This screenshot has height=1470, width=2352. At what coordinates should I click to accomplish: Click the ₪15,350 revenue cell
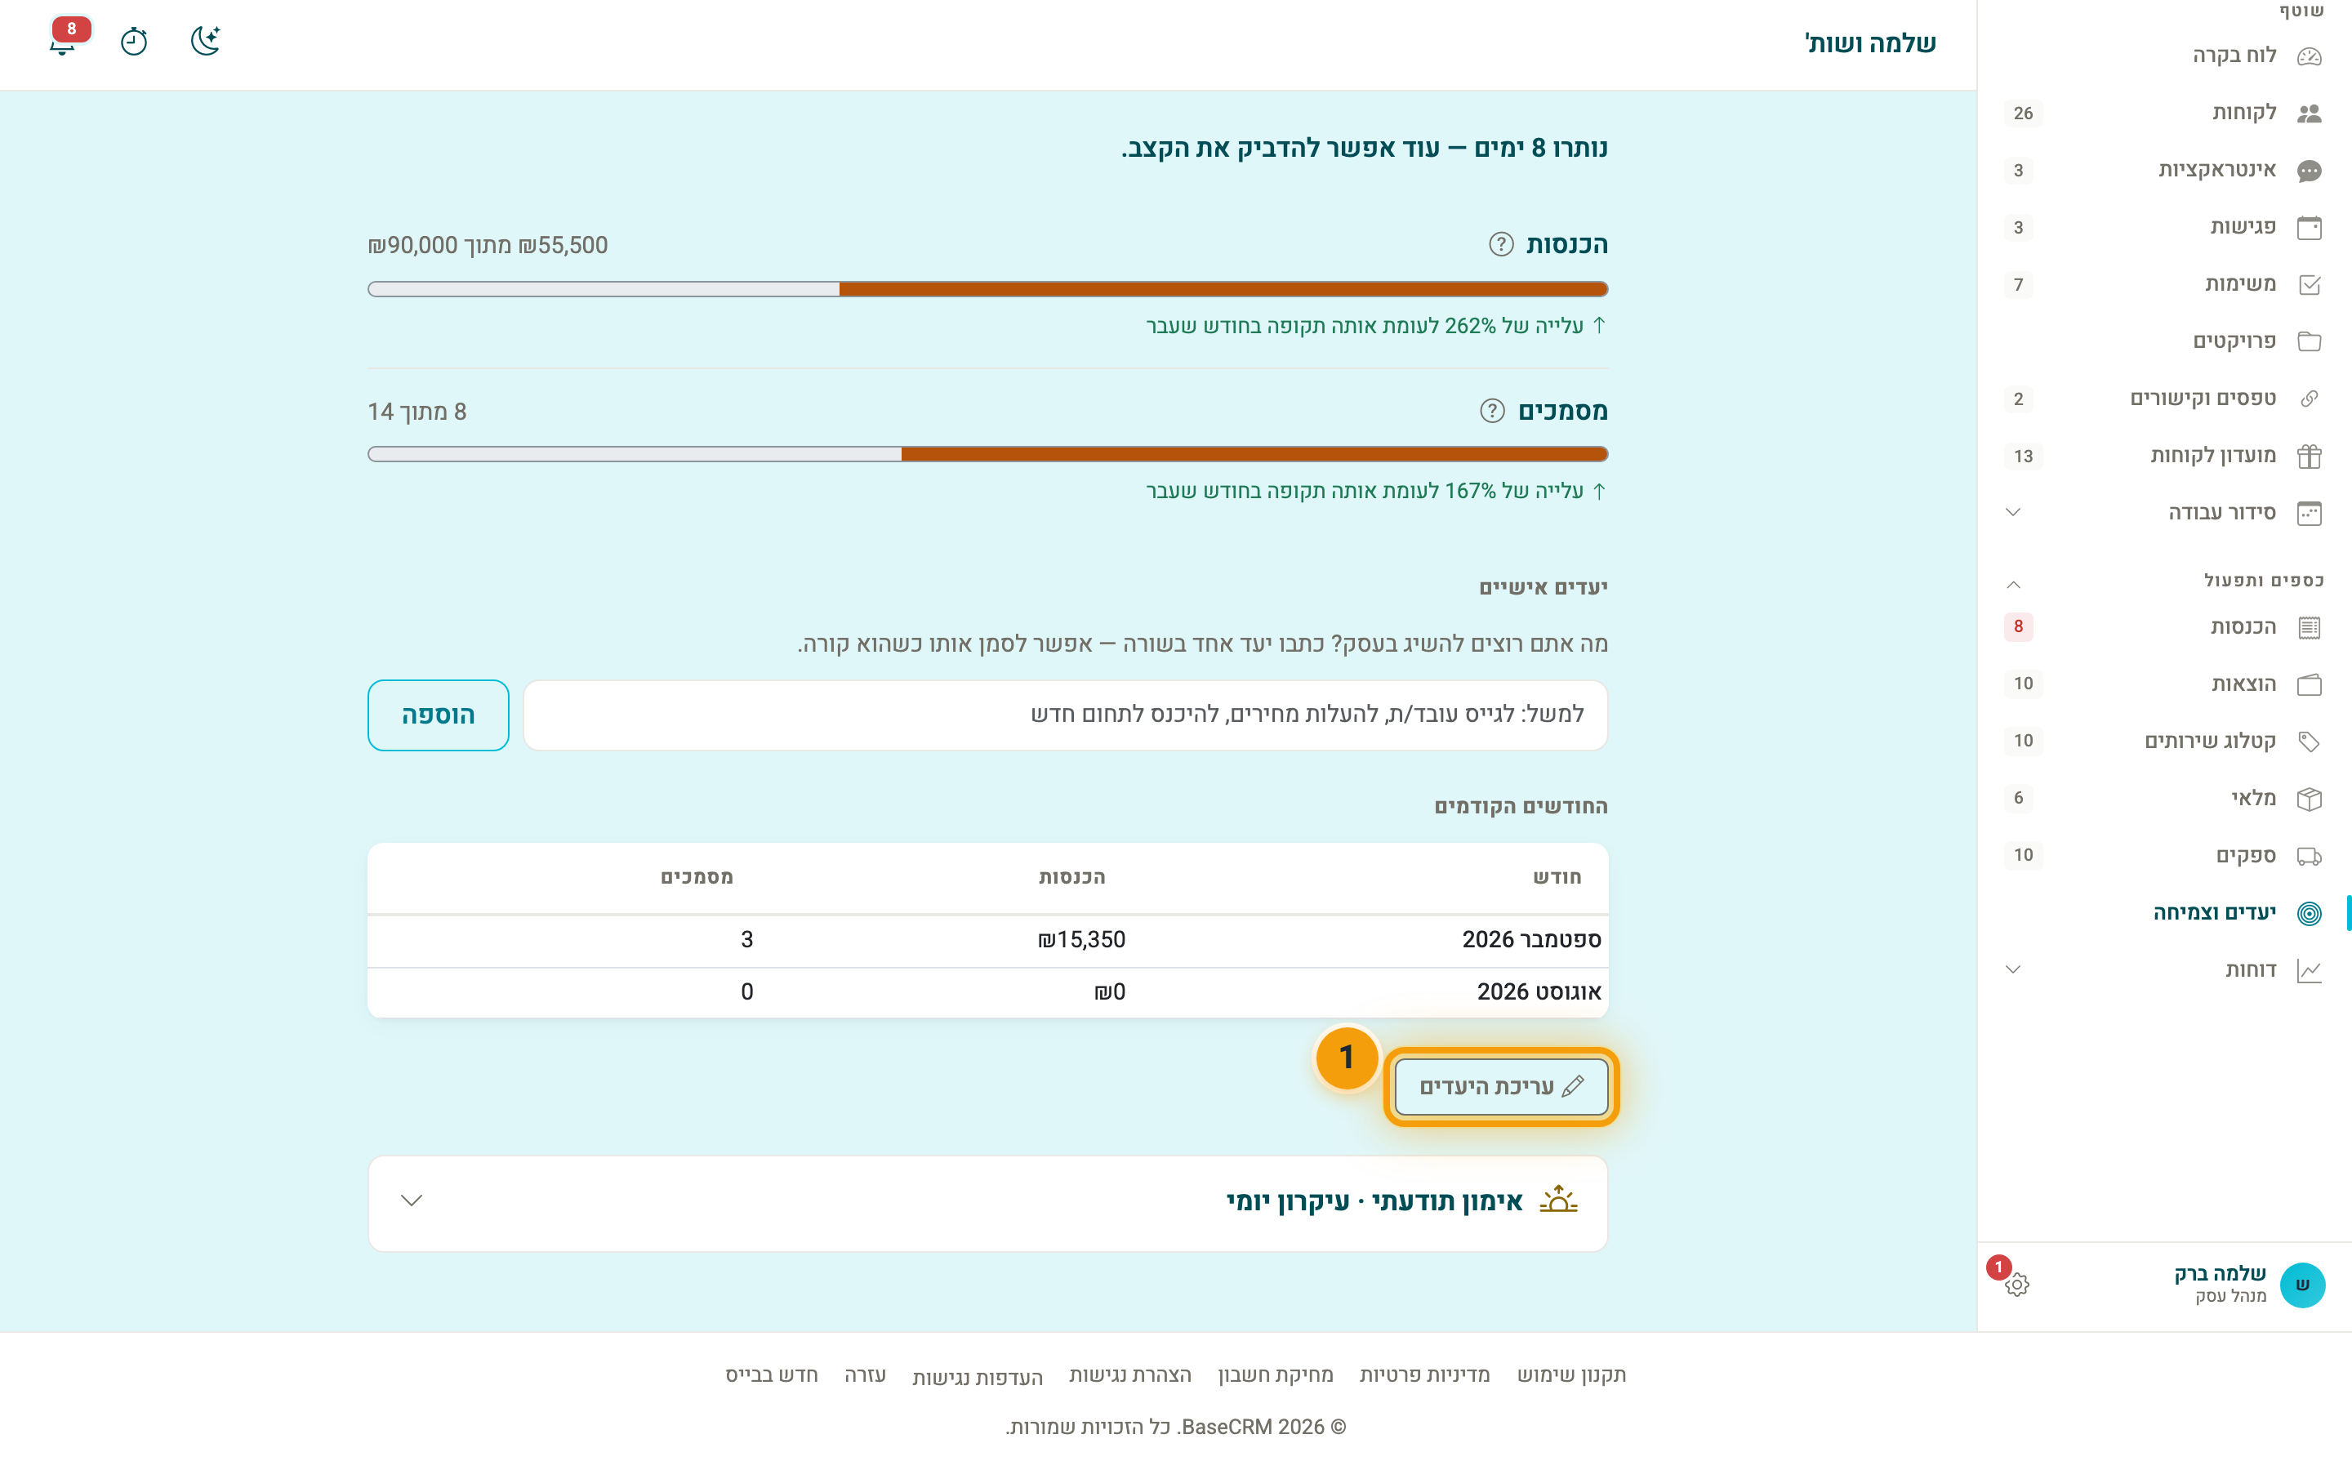click(1080, 940)
